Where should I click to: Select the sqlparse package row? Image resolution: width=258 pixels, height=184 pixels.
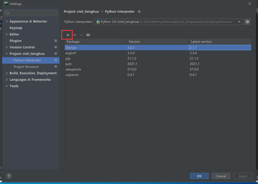click(x=158, y=75)
